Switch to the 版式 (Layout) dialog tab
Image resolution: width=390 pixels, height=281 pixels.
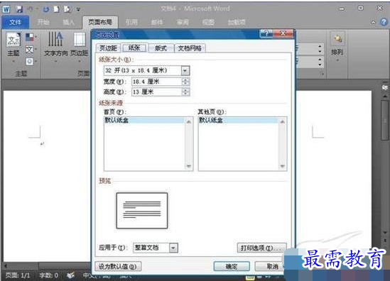(x=161, y=48)
